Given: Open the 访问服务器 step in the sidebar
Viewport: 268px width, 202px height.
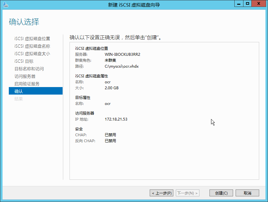Looking at the screenshot, I should [x=25, y=76].
